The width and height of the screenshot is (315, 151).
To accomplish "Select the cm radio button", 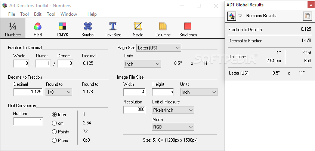I will (54, 123).
